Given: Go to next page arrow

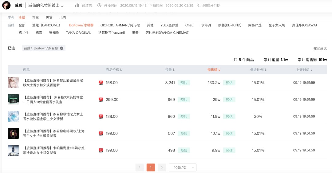Looking at the screenshot, I should 162,167.
